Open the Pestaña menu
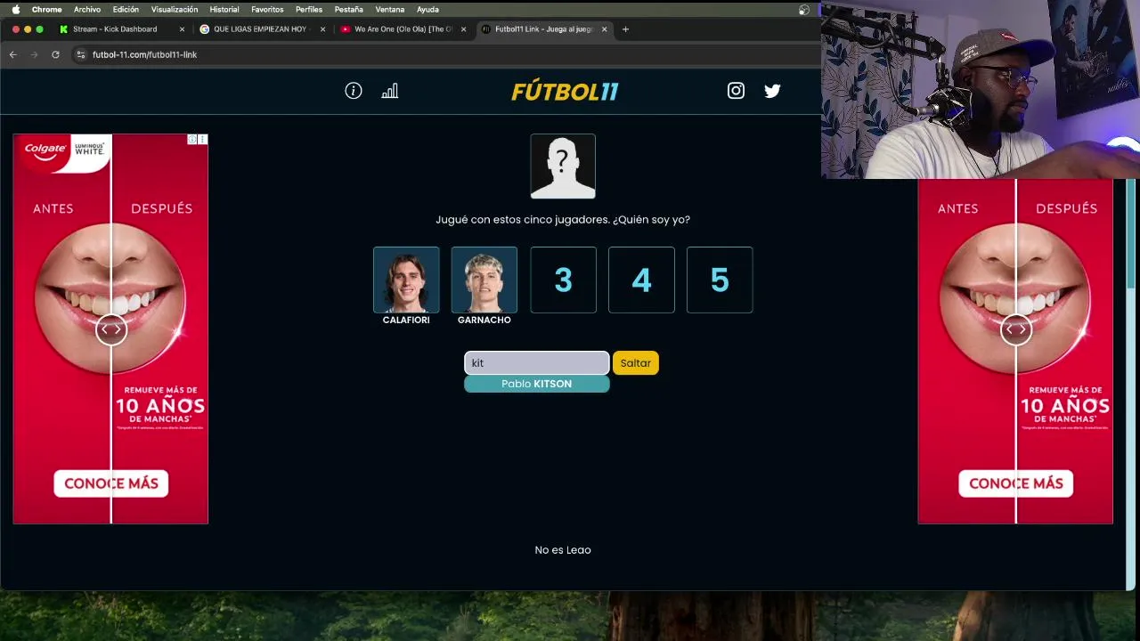 (x=348, y=9)
